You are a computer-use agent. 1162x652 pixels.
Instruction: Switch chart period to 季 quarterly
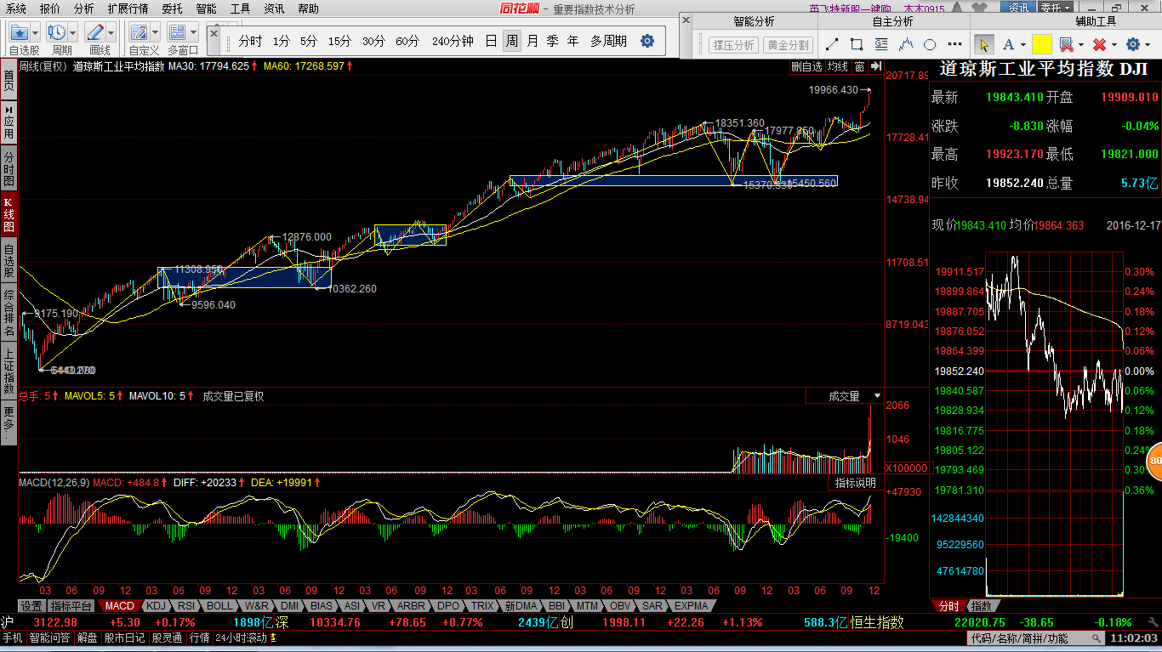553,41
